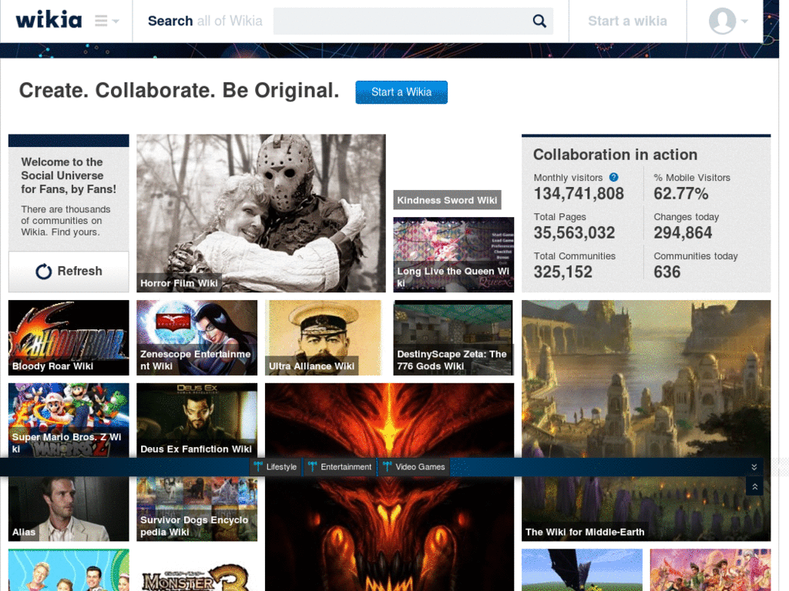Screen dimensions: 789x591
Task: Open Survivor Dogs Encyclopedia Wiki tile
Action: [196, 509]
